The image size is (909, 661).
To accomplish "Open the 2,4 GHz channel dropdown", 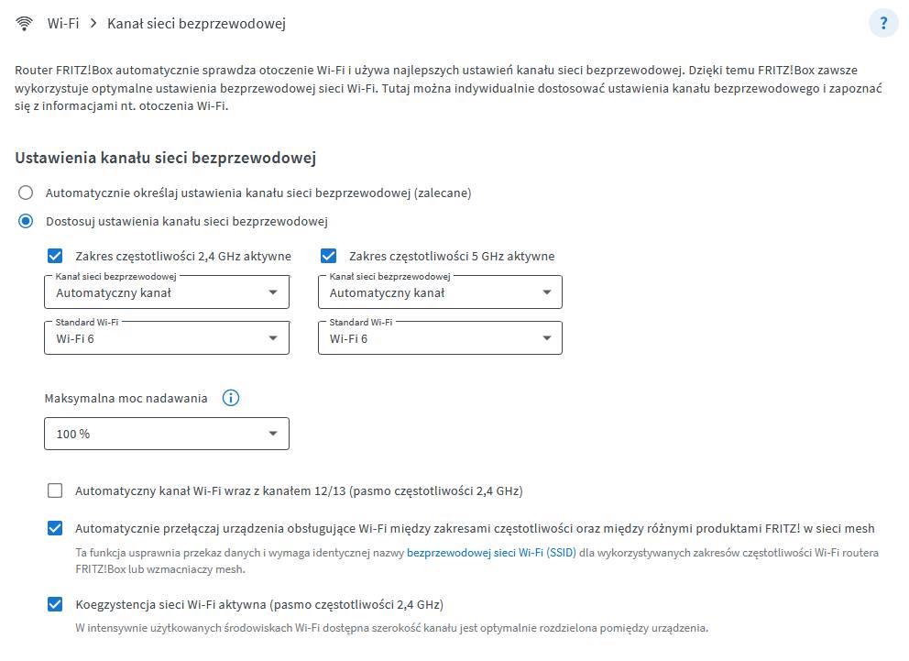I will (x=167, y=293).
